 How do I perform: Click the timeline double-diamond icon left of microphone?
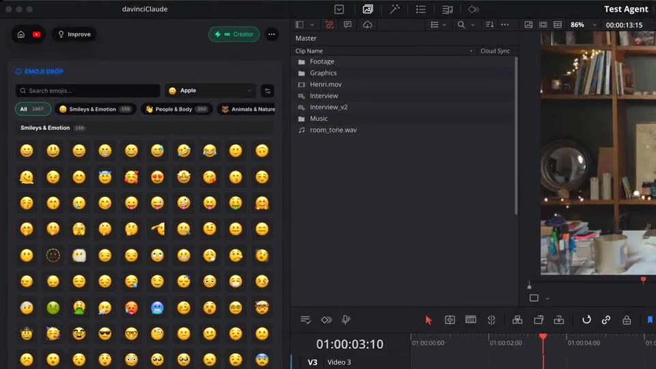click(x=327, y=320)
